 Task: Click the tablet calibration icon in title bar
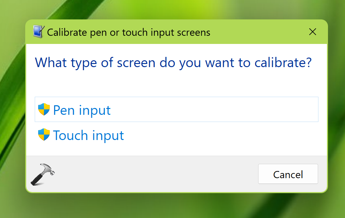click(x=38, y=32)
